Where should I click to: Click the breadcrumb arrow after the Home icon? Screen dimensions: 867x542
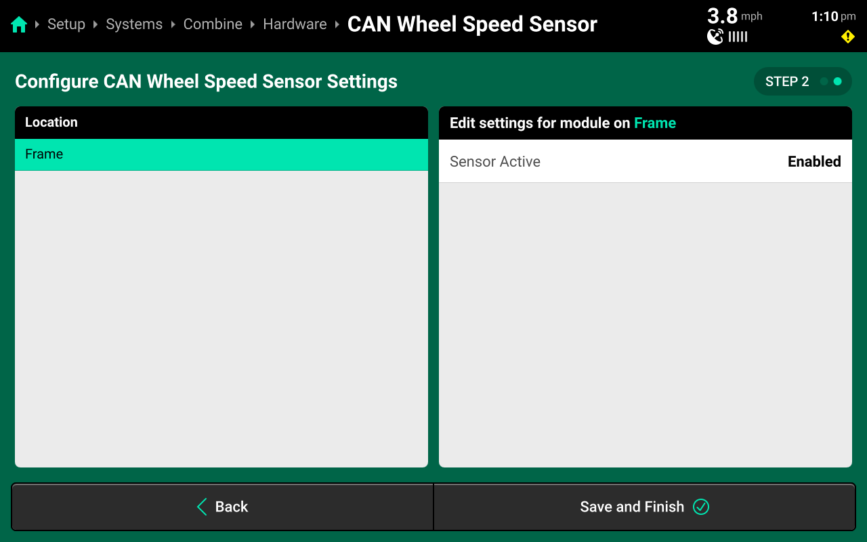click(37, 24)
